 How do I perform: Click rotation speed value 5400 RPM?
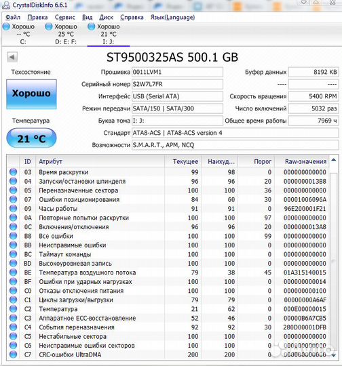pos(313,96)
